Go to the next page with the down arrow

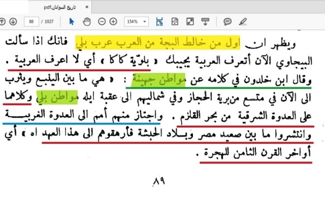(13, 21)
